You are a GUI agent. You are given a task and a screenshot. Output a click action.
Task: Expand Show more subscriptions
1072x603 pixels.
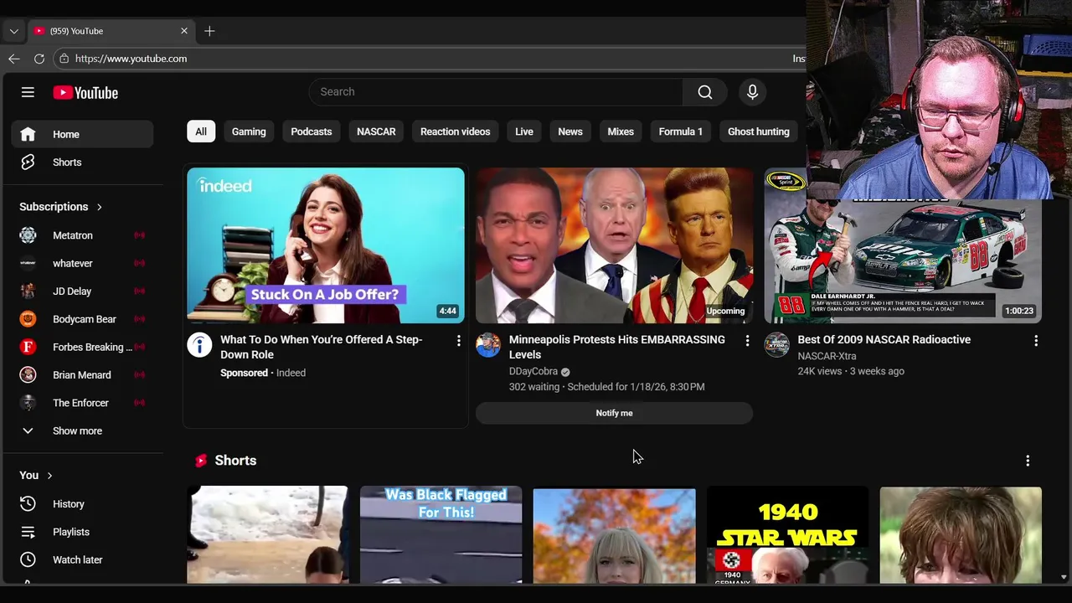pos(82,430)
